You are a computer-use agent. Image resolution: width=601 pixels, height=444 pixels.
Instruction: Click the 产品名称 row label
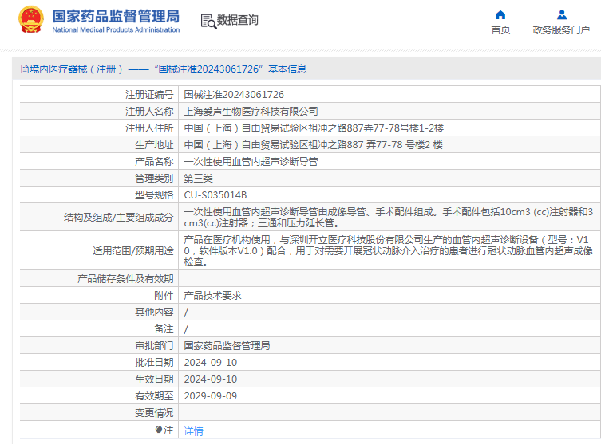pyautogui.click(x=154, y=162)
